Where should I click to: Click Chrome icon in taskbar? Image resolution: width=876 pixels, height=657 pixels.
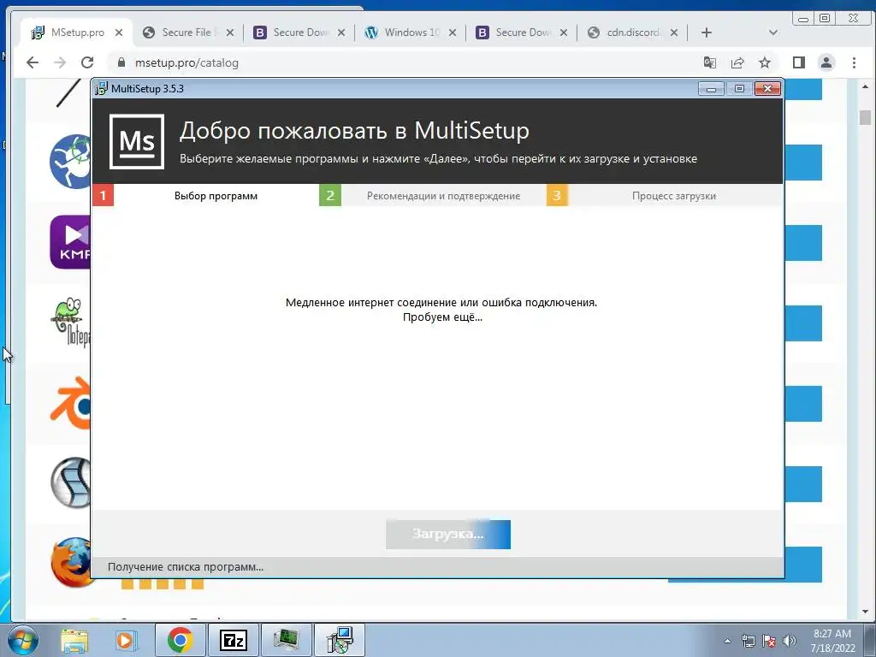tap(180, 640)
